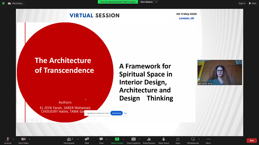Open the More options menu
259x145 pixels.
tap(208, 140)
